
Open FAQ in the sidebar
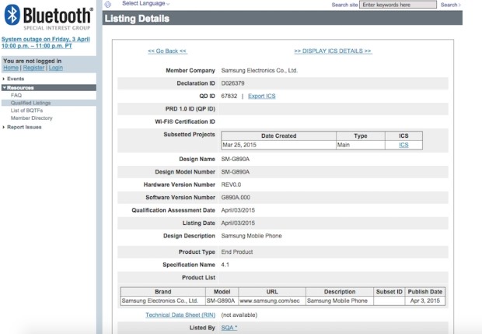[16, 95]
